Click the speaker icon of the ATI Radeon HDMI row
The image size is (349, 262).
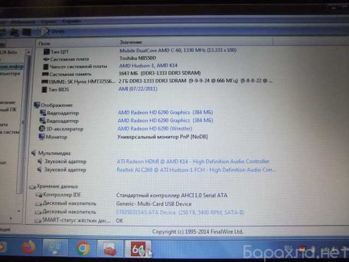click(40, 161)
